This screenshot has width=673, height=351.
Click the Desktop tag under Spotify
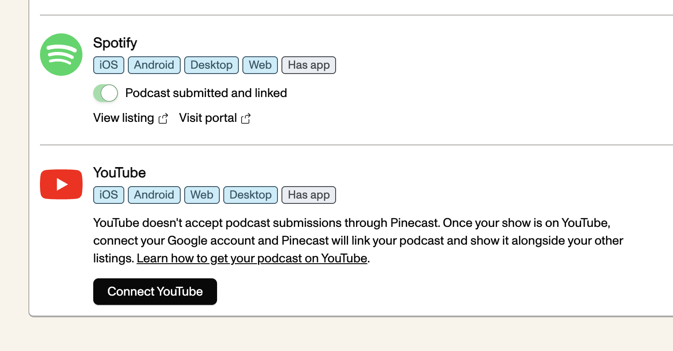(x=211, y=65)
